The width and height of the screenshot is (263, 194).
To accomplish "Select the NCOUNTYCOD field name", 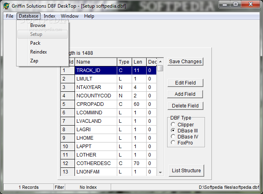I will [x=96, y=96].
